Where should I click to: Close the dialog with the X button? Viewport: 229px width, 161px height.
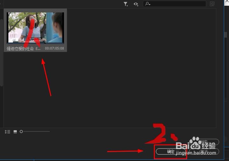click(x=227, y=1)
